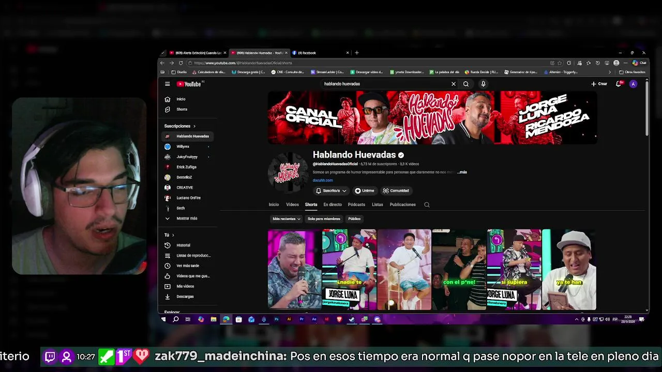Open the Más recientes sort dropdown
This screenshot has width=662, height=372.
[287, 219]
